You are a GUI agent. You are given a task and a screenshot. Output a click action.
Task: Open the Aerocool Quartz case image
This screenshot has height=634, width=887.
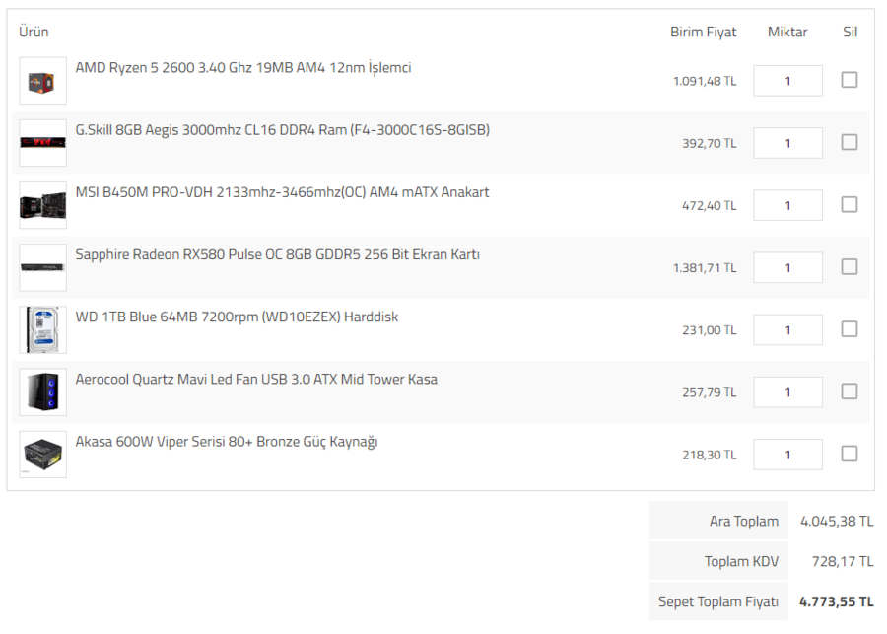click(42, 391)
